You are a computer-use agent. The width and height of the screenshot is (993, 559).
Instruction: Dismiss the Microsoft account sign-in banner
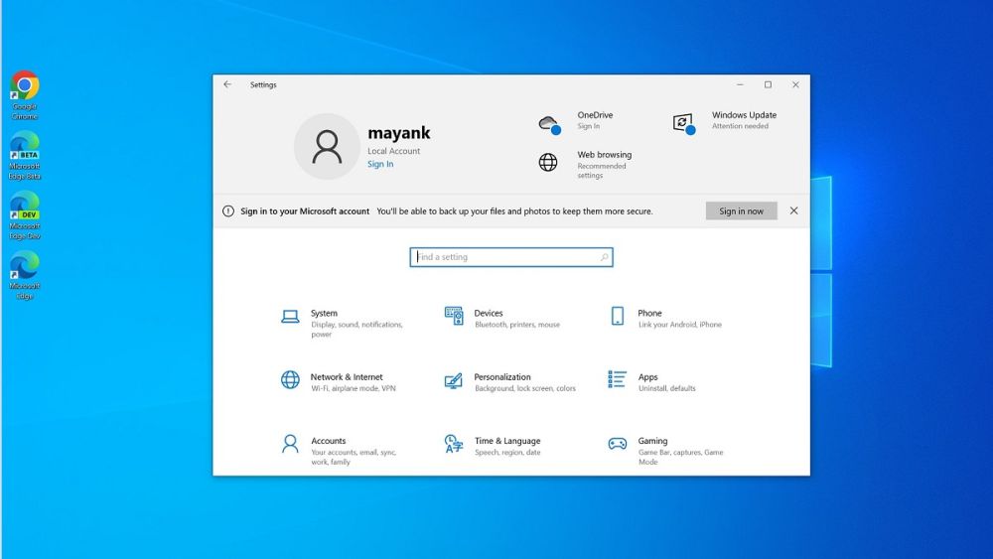793,210
